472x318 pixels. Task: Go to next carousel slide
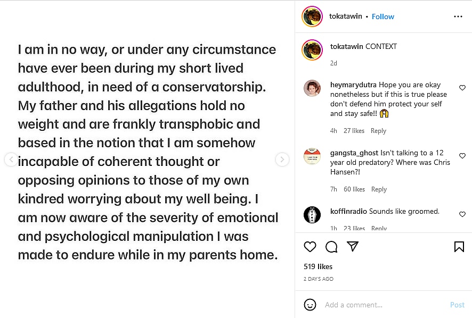[x=282, y=159]
